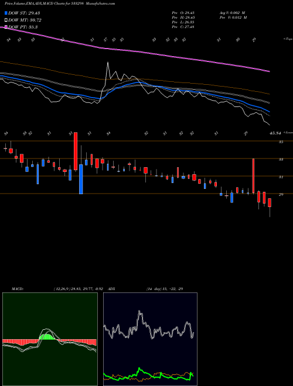
Task: Click the 31 price axis label
Action: coord(281,177)
